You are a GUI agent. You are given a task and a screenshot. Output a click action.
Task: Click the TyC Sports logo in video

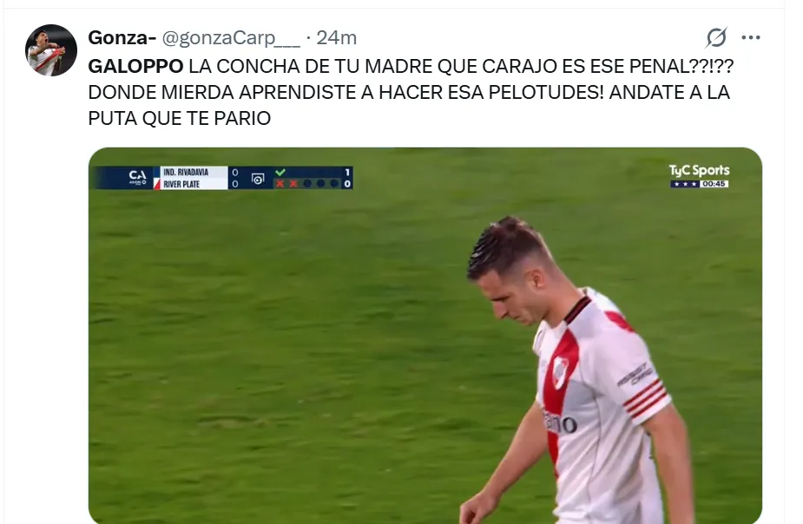[x=699, y=170]
